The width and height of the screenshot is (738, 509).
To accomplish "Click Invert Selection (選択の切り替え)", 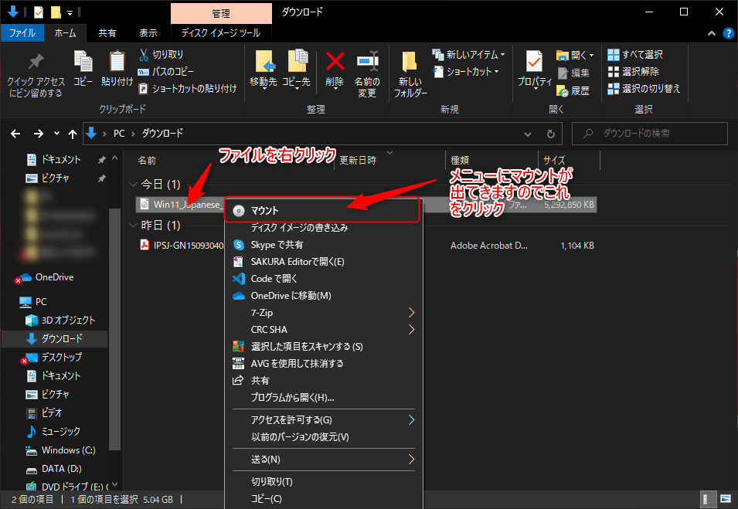I will (x=644, y=89).
